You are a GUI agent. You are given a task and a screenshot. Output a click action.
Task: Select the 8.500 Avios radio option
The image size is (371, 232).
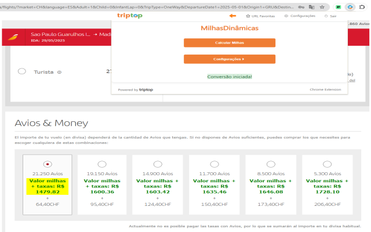tap(271, 164)
